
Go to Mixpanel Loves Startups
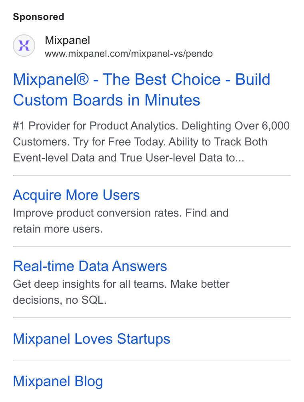point(92,339)
